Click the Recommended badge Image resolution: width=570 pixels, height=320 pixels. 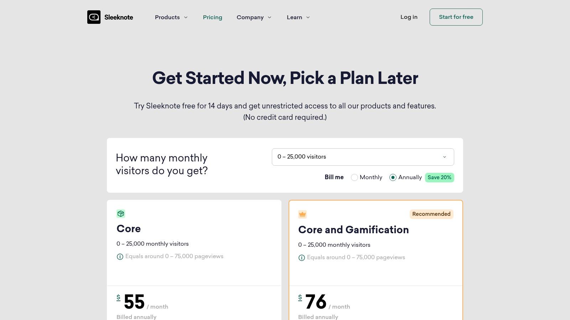click(x=431, y=214)
